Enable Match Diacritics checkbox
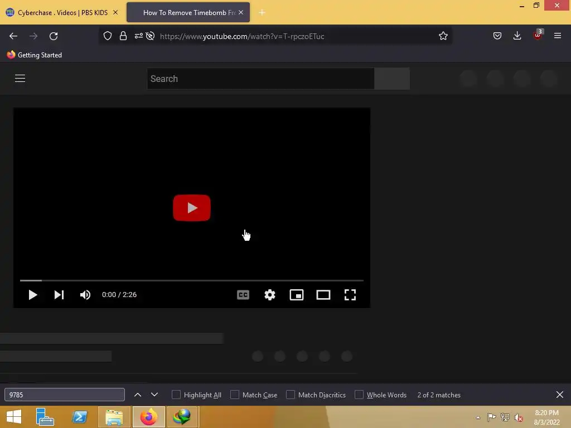Viewport: 571px width, 428px height. click(x=290, y=395)
